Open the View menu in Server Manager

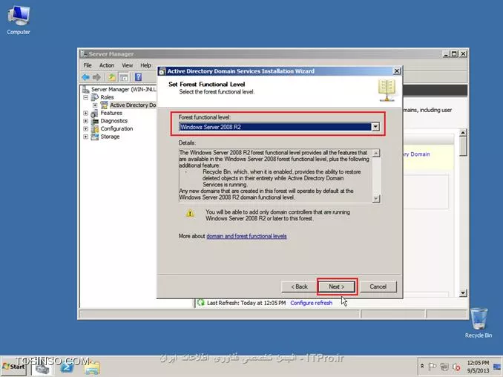pos(127,65)
